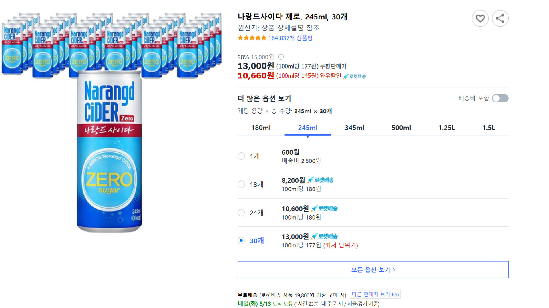Open the 164,837개 상품평 reviews link
Viewport: 549px width, 308px height.
tap(291, 37)
